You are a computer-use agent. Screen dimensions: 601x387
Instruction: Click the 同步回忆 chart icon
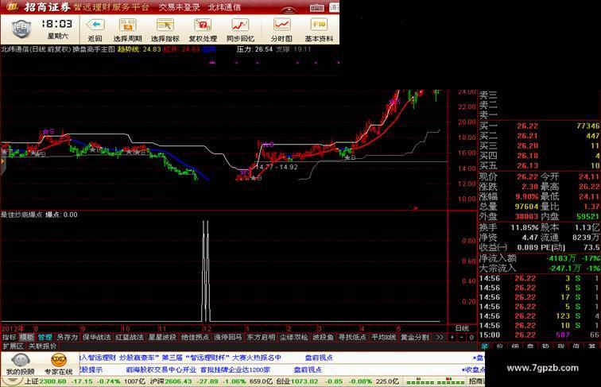(x=240, y=25)
